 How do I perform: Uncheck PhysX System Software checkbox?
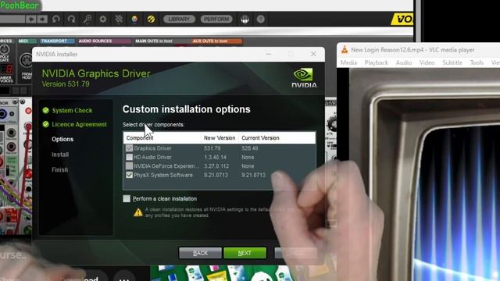(129, 175)
